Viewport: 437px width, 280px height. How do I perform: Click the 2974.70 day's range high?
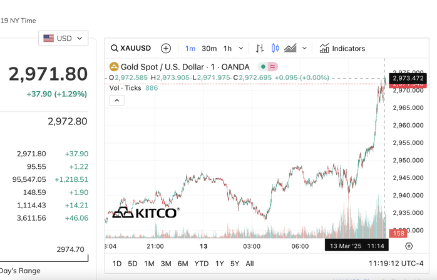point(71,249)
